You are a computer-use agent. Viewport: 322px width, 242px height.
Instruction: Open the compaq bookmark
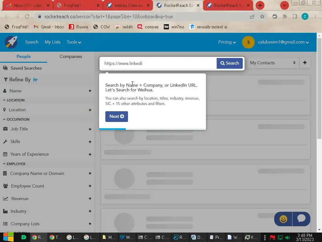148,27
